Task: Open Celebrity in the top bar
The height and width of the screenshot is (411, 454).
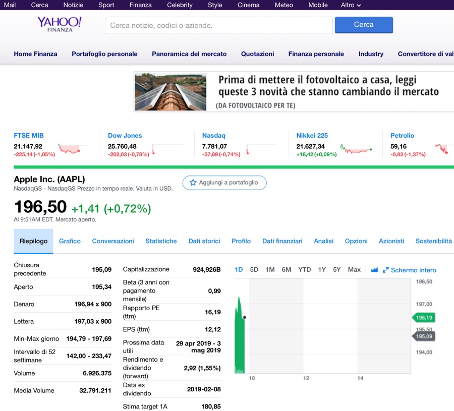Action: tap(180, 5)
